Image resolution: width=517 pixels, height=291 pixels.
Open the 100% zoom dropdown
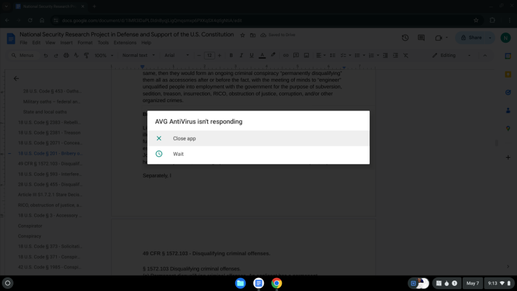click(103, 56)
